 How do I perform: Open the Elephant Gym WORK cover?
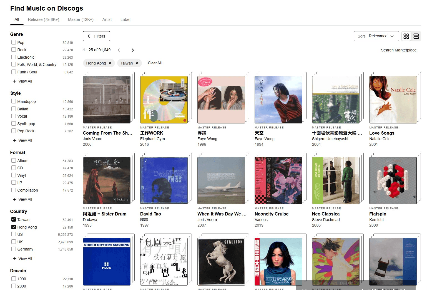pyautogui.click(x=164, y=100)
